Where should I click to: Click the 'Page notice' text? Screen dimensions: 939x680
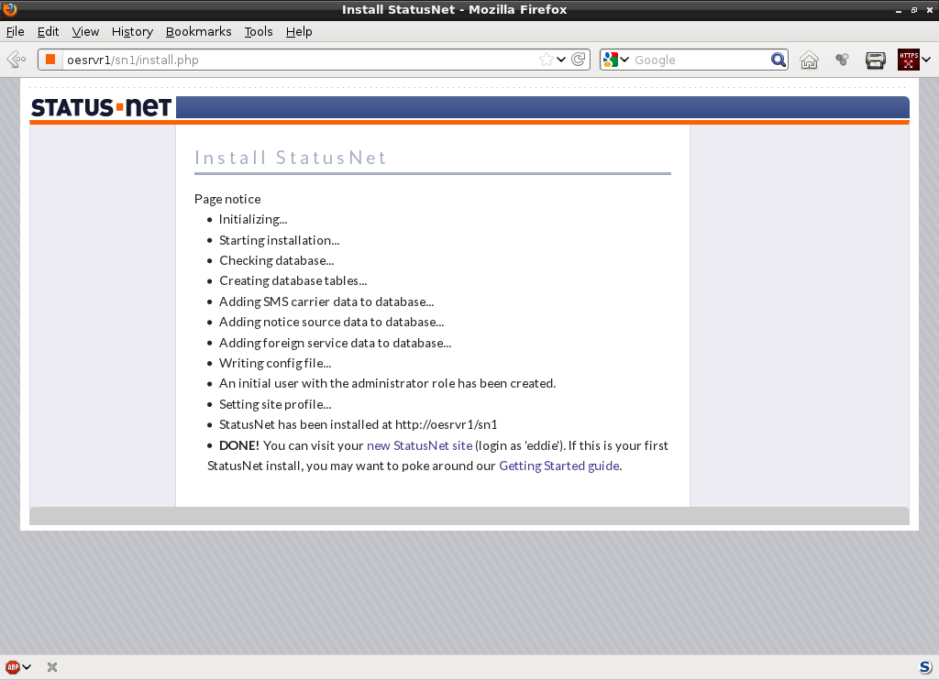tap(227, 199)
